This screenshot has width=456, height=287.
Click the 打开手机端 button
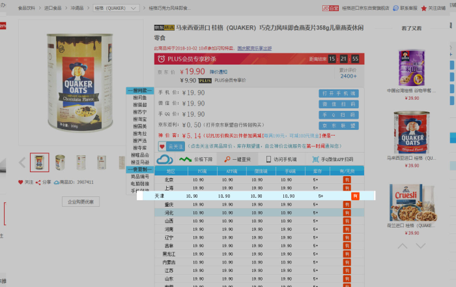[339, 93]
